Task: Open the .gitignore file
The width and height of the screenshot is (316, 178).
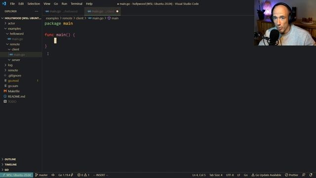Action: [x=21, y=76]
